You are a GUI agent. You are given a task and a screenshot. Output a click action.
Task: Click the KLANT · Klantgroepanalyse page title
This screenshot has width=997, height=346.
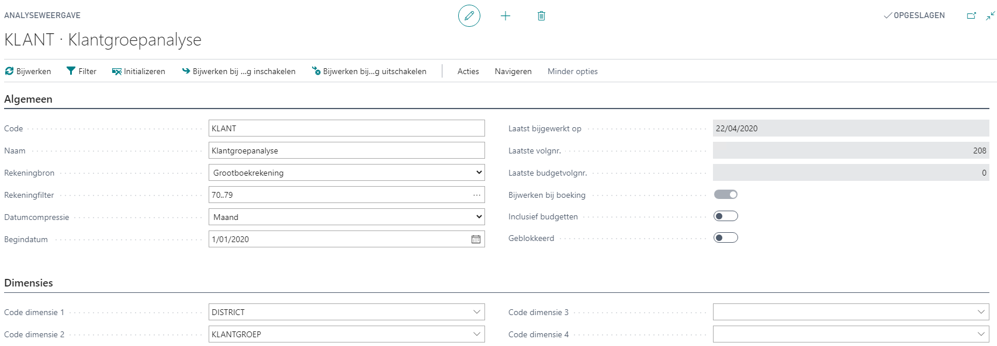coord(103,40)
